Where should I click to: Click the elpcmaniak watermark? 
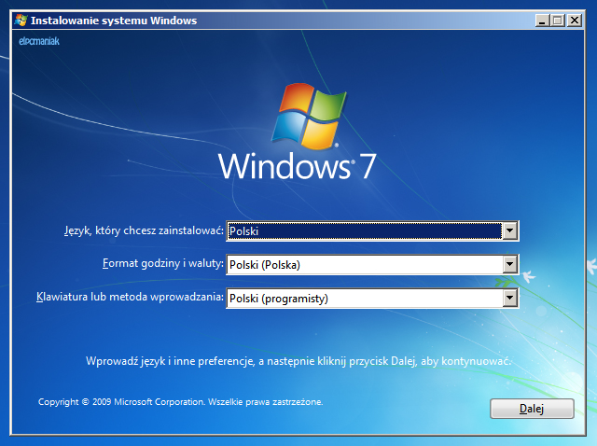point(39,41)
